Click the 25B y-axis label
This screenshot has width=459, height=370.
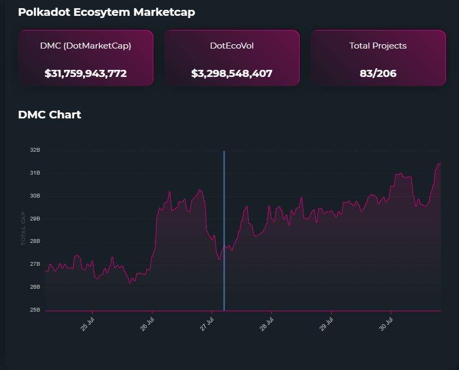(x=35, y=310)
